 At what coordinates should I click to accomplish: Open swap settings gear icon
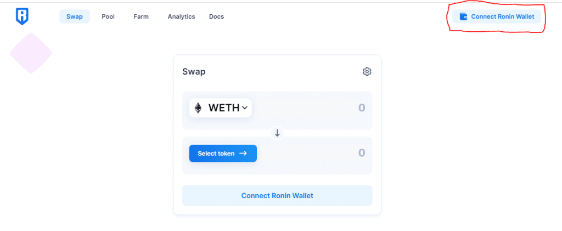(367, 72)
